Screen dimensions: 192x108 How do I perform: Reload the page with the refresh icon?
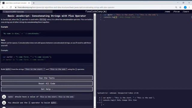pyautogui.click(x=11, y=7)
